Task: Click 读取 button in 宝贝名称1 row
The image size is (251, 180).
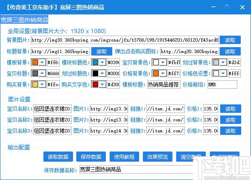Action: (x=231, y=109)
